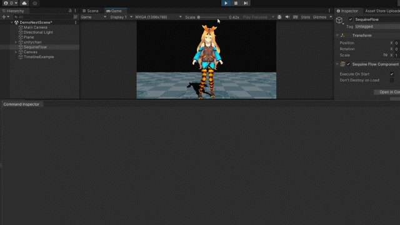Image resolution: width=400 pixels, height=225 pixels.
Task: Select the Command Inspector tab
Action: (x=22, y=104)
